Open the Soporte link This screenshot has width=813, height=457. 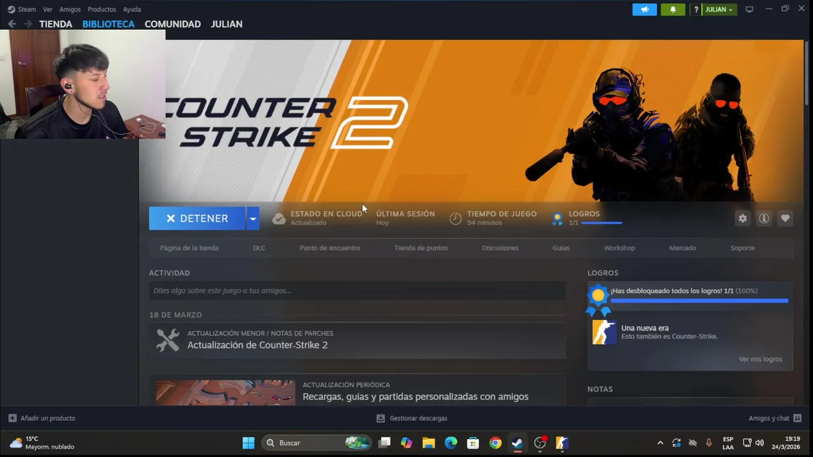[742, 248]
